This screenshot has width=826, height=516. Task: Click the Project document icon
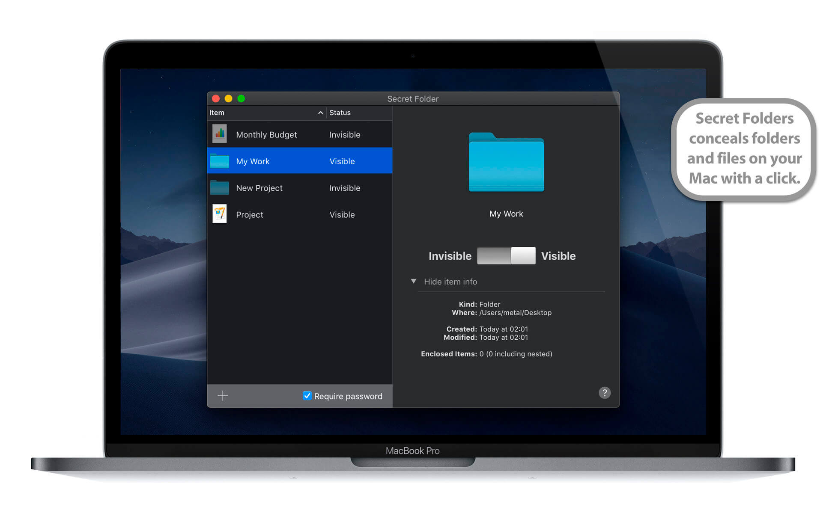point(220,214)
